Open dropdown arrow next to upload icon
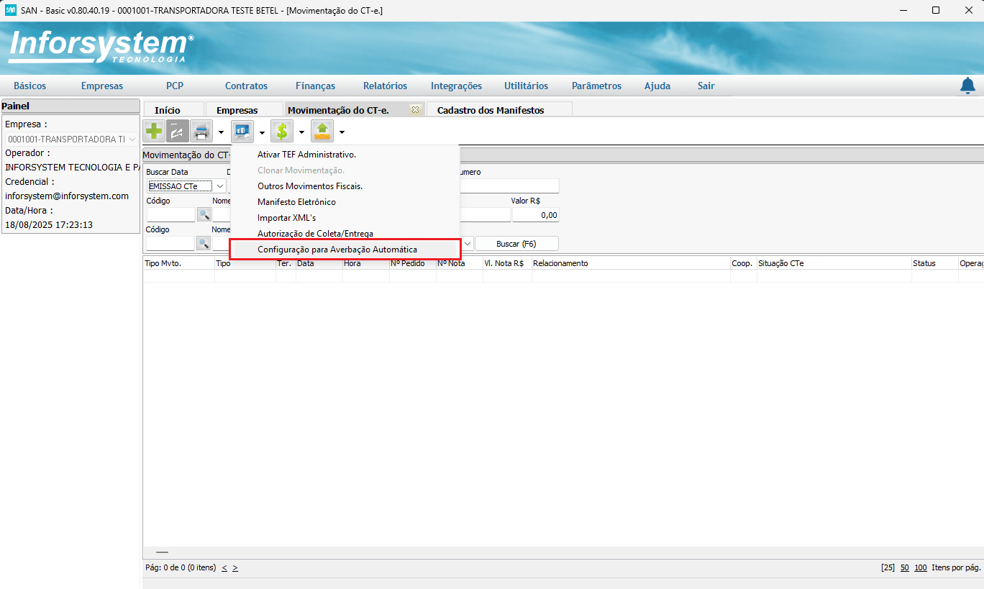The width and height of the screenshot is (984, 589). (342, 132)
